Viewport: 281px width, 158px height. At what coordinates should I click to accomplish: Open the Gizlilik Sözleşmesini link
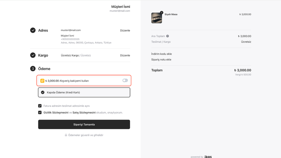56,112
